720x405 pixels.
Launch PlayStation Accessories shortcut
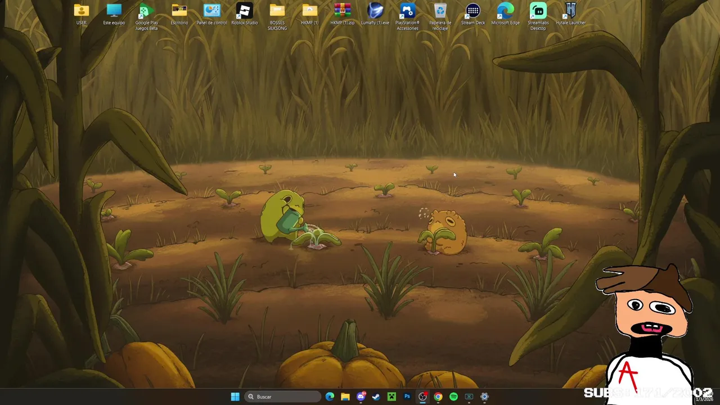pyautogui.click(x=407, y=17)
